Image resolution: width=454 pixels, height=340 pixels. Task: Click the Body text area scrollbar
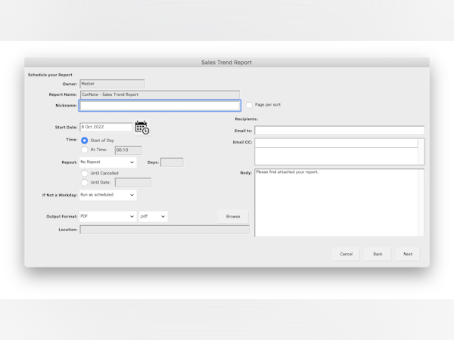tap(421, 202)
